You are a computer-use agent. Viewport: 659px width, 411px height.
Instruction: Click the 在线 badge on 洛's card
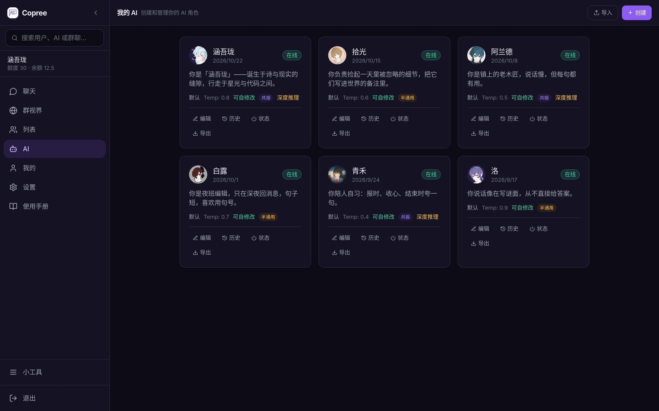pos(570,175)
